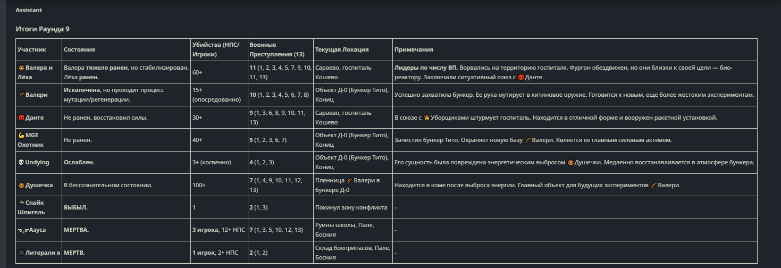Image resolution: width=781 pixels, height=268 pixels.
Task: Click the cookie emoji in Undying's Примечания cell
Action: [x=570, y=162]
